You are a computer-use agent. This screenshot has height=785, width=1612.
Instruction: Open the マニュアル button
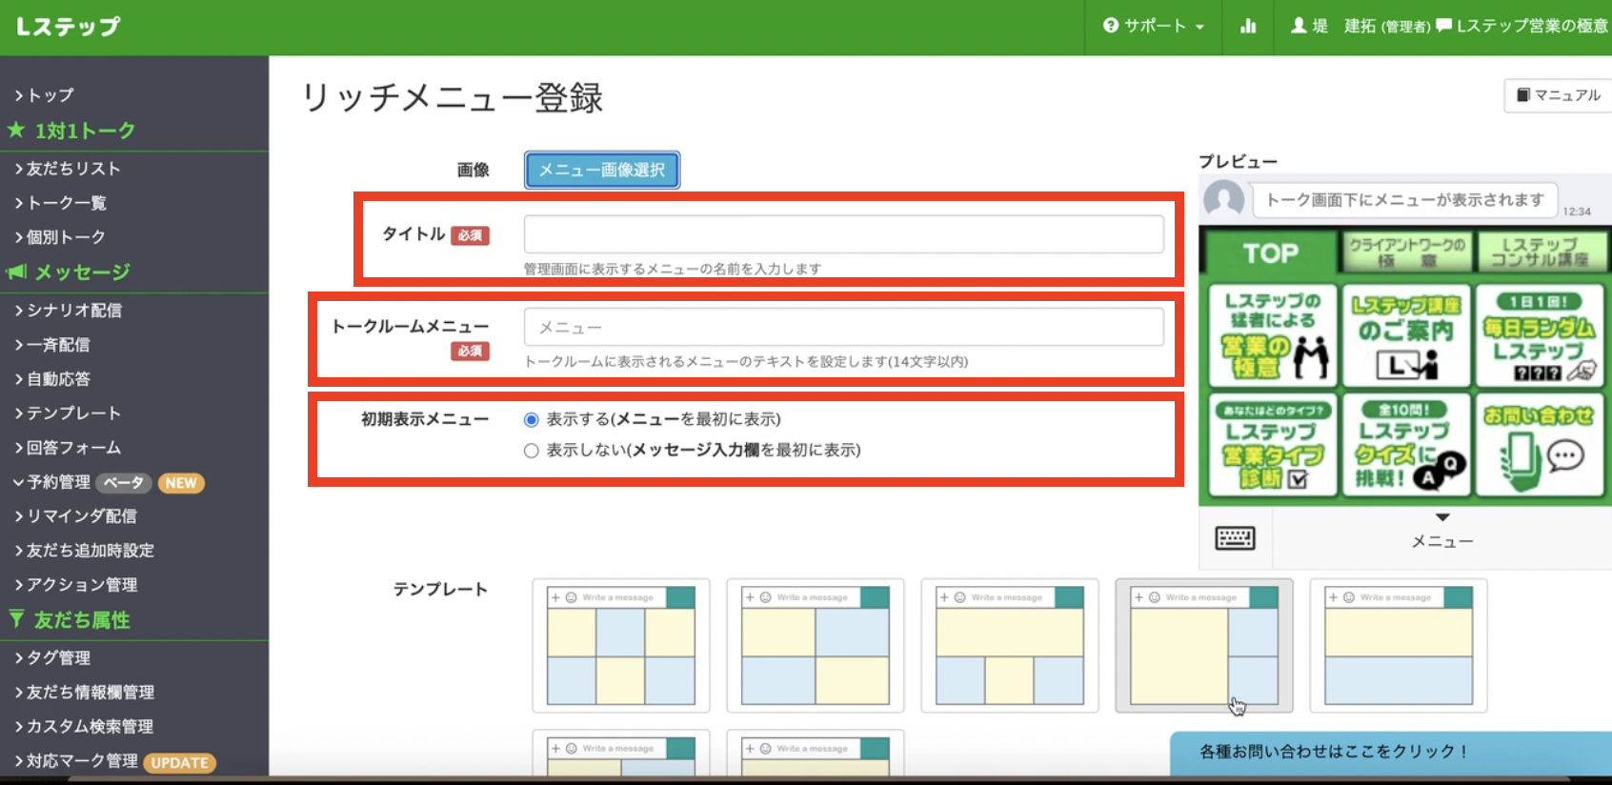(x=1559, y=95)
